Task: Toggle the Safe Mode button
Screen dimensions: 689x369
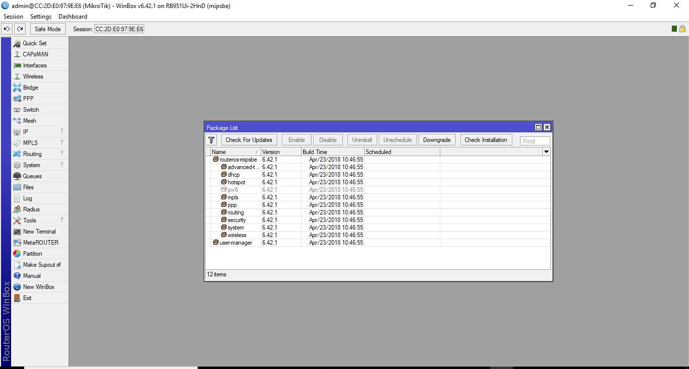Action: (48, 29)
